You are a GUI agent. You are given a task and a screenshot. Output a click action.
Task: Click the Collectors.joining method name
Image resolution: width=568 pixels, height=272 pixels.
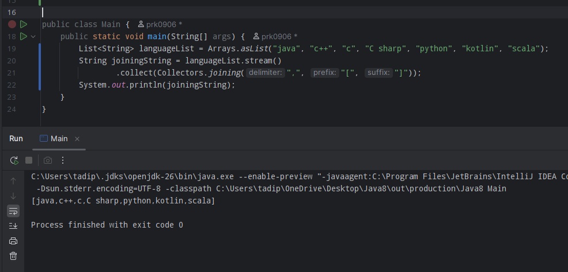coord(224,73)
